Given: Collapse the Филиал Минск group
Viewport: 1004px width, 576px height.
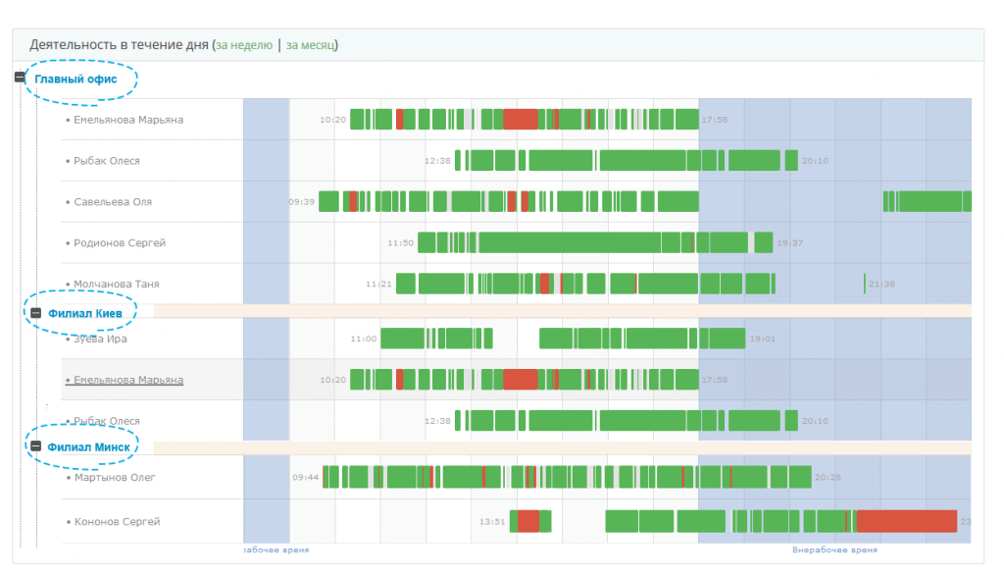Looking at the screenshot, I should tap(36, 446).
